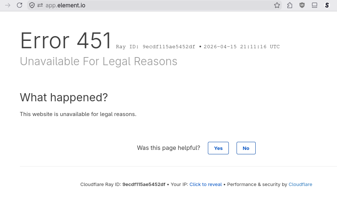337x207 pixels.
Task: Click the UTC timestamp in header
Action: 242,47
